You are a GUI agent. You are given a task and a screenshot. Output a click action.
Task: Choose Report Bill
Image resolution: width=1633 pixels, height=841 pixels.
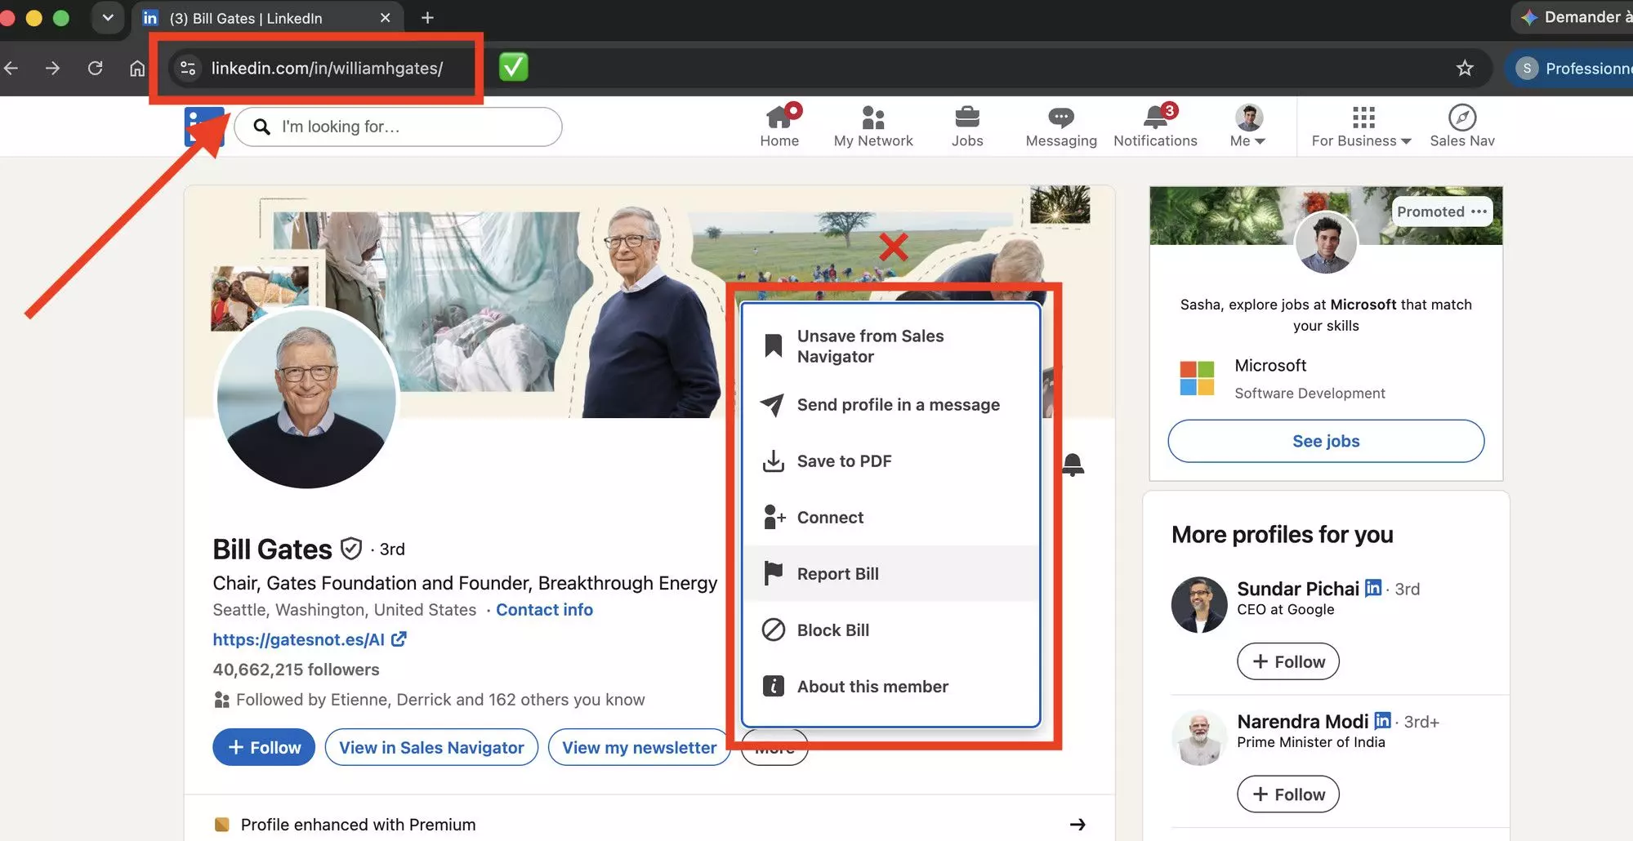point(890,574)
